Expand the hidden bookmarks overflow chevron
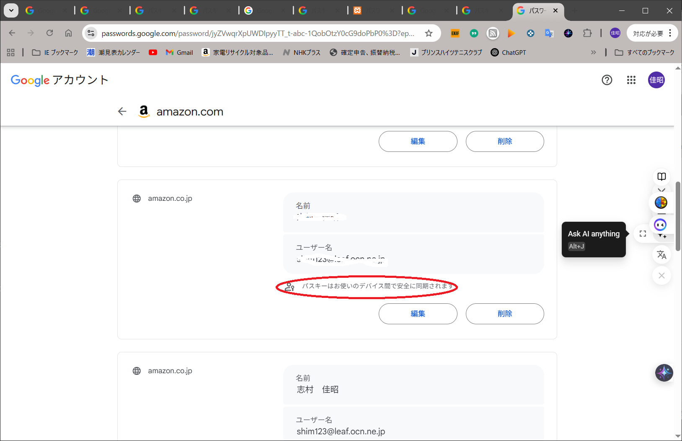This screenshot has height=441, width=682. [x=593, y=52]
